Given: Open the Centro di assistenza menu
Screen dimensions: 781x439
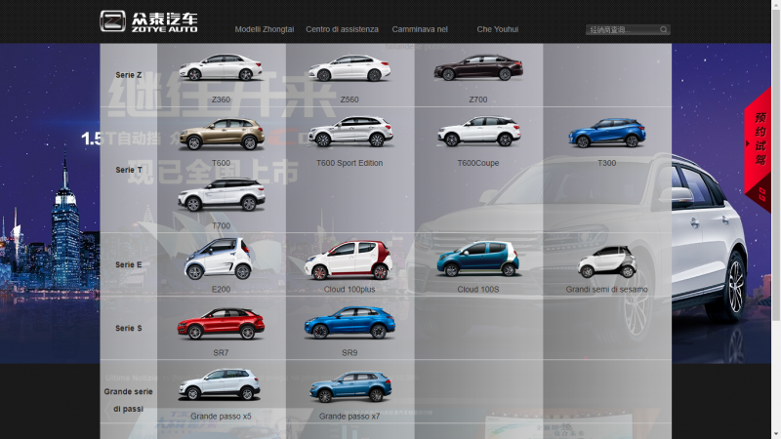Looking at the screenshot, I should click(343, 29).
